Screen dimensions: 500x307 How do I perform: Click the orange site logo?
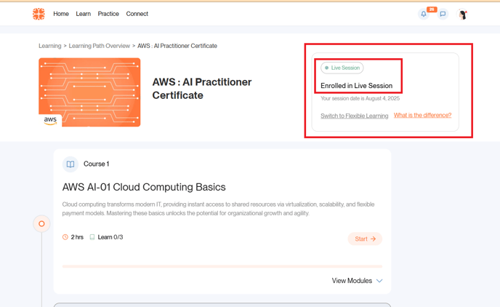coord(39,14)
